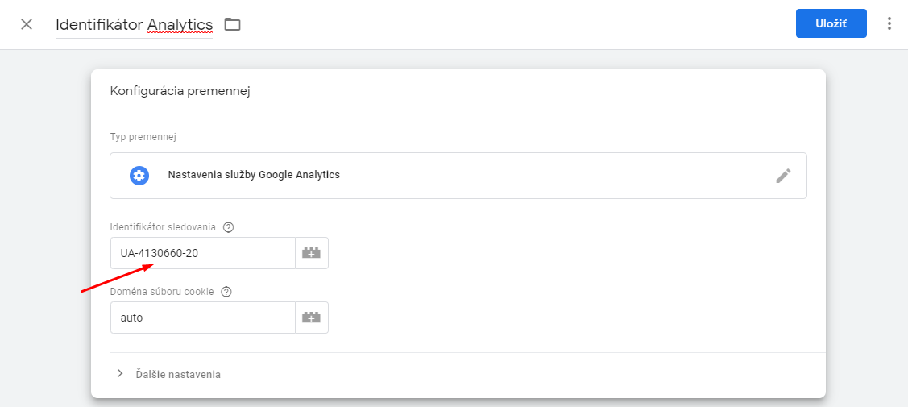908x407 pixels.
Task: Show help for Doména súboru cookie
Action: (226, 292)
